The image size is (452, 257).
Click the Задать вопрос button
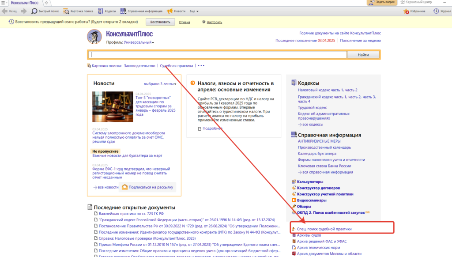pyautogui.click(x=382, y=2)
